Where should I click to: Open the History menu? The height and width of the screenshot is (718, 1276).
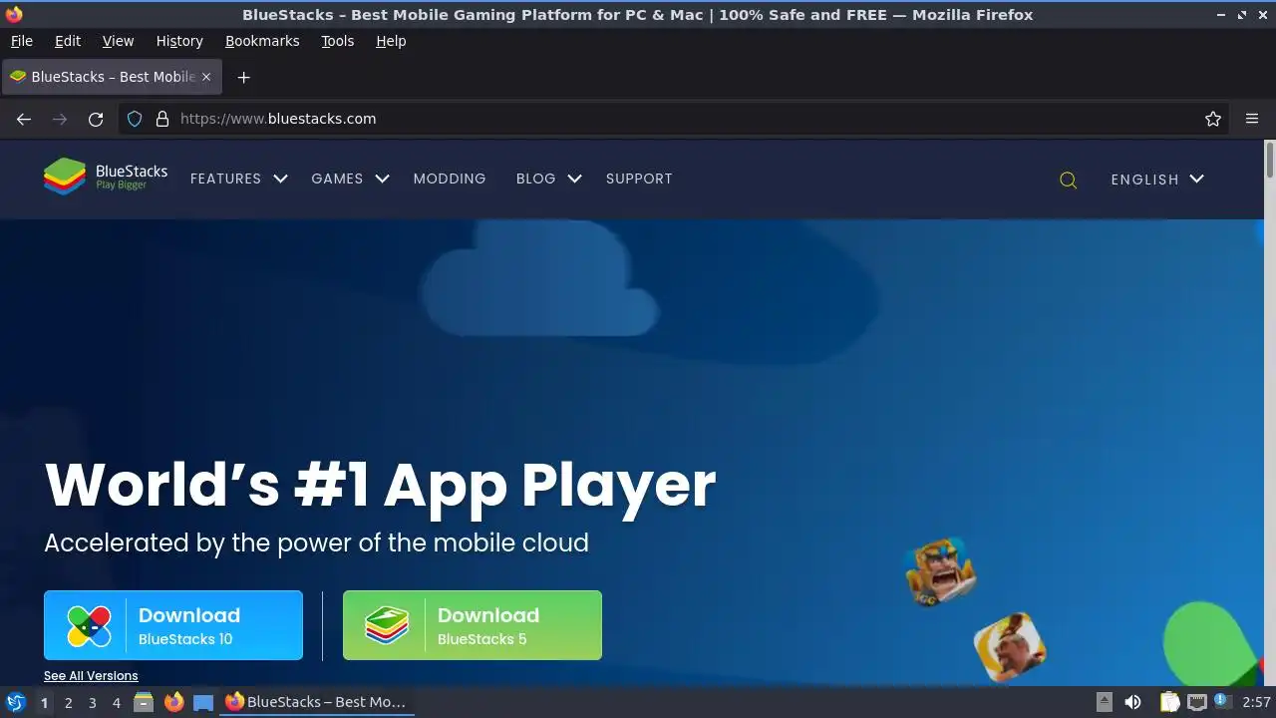pyautogui.click(x=179, y=41)
